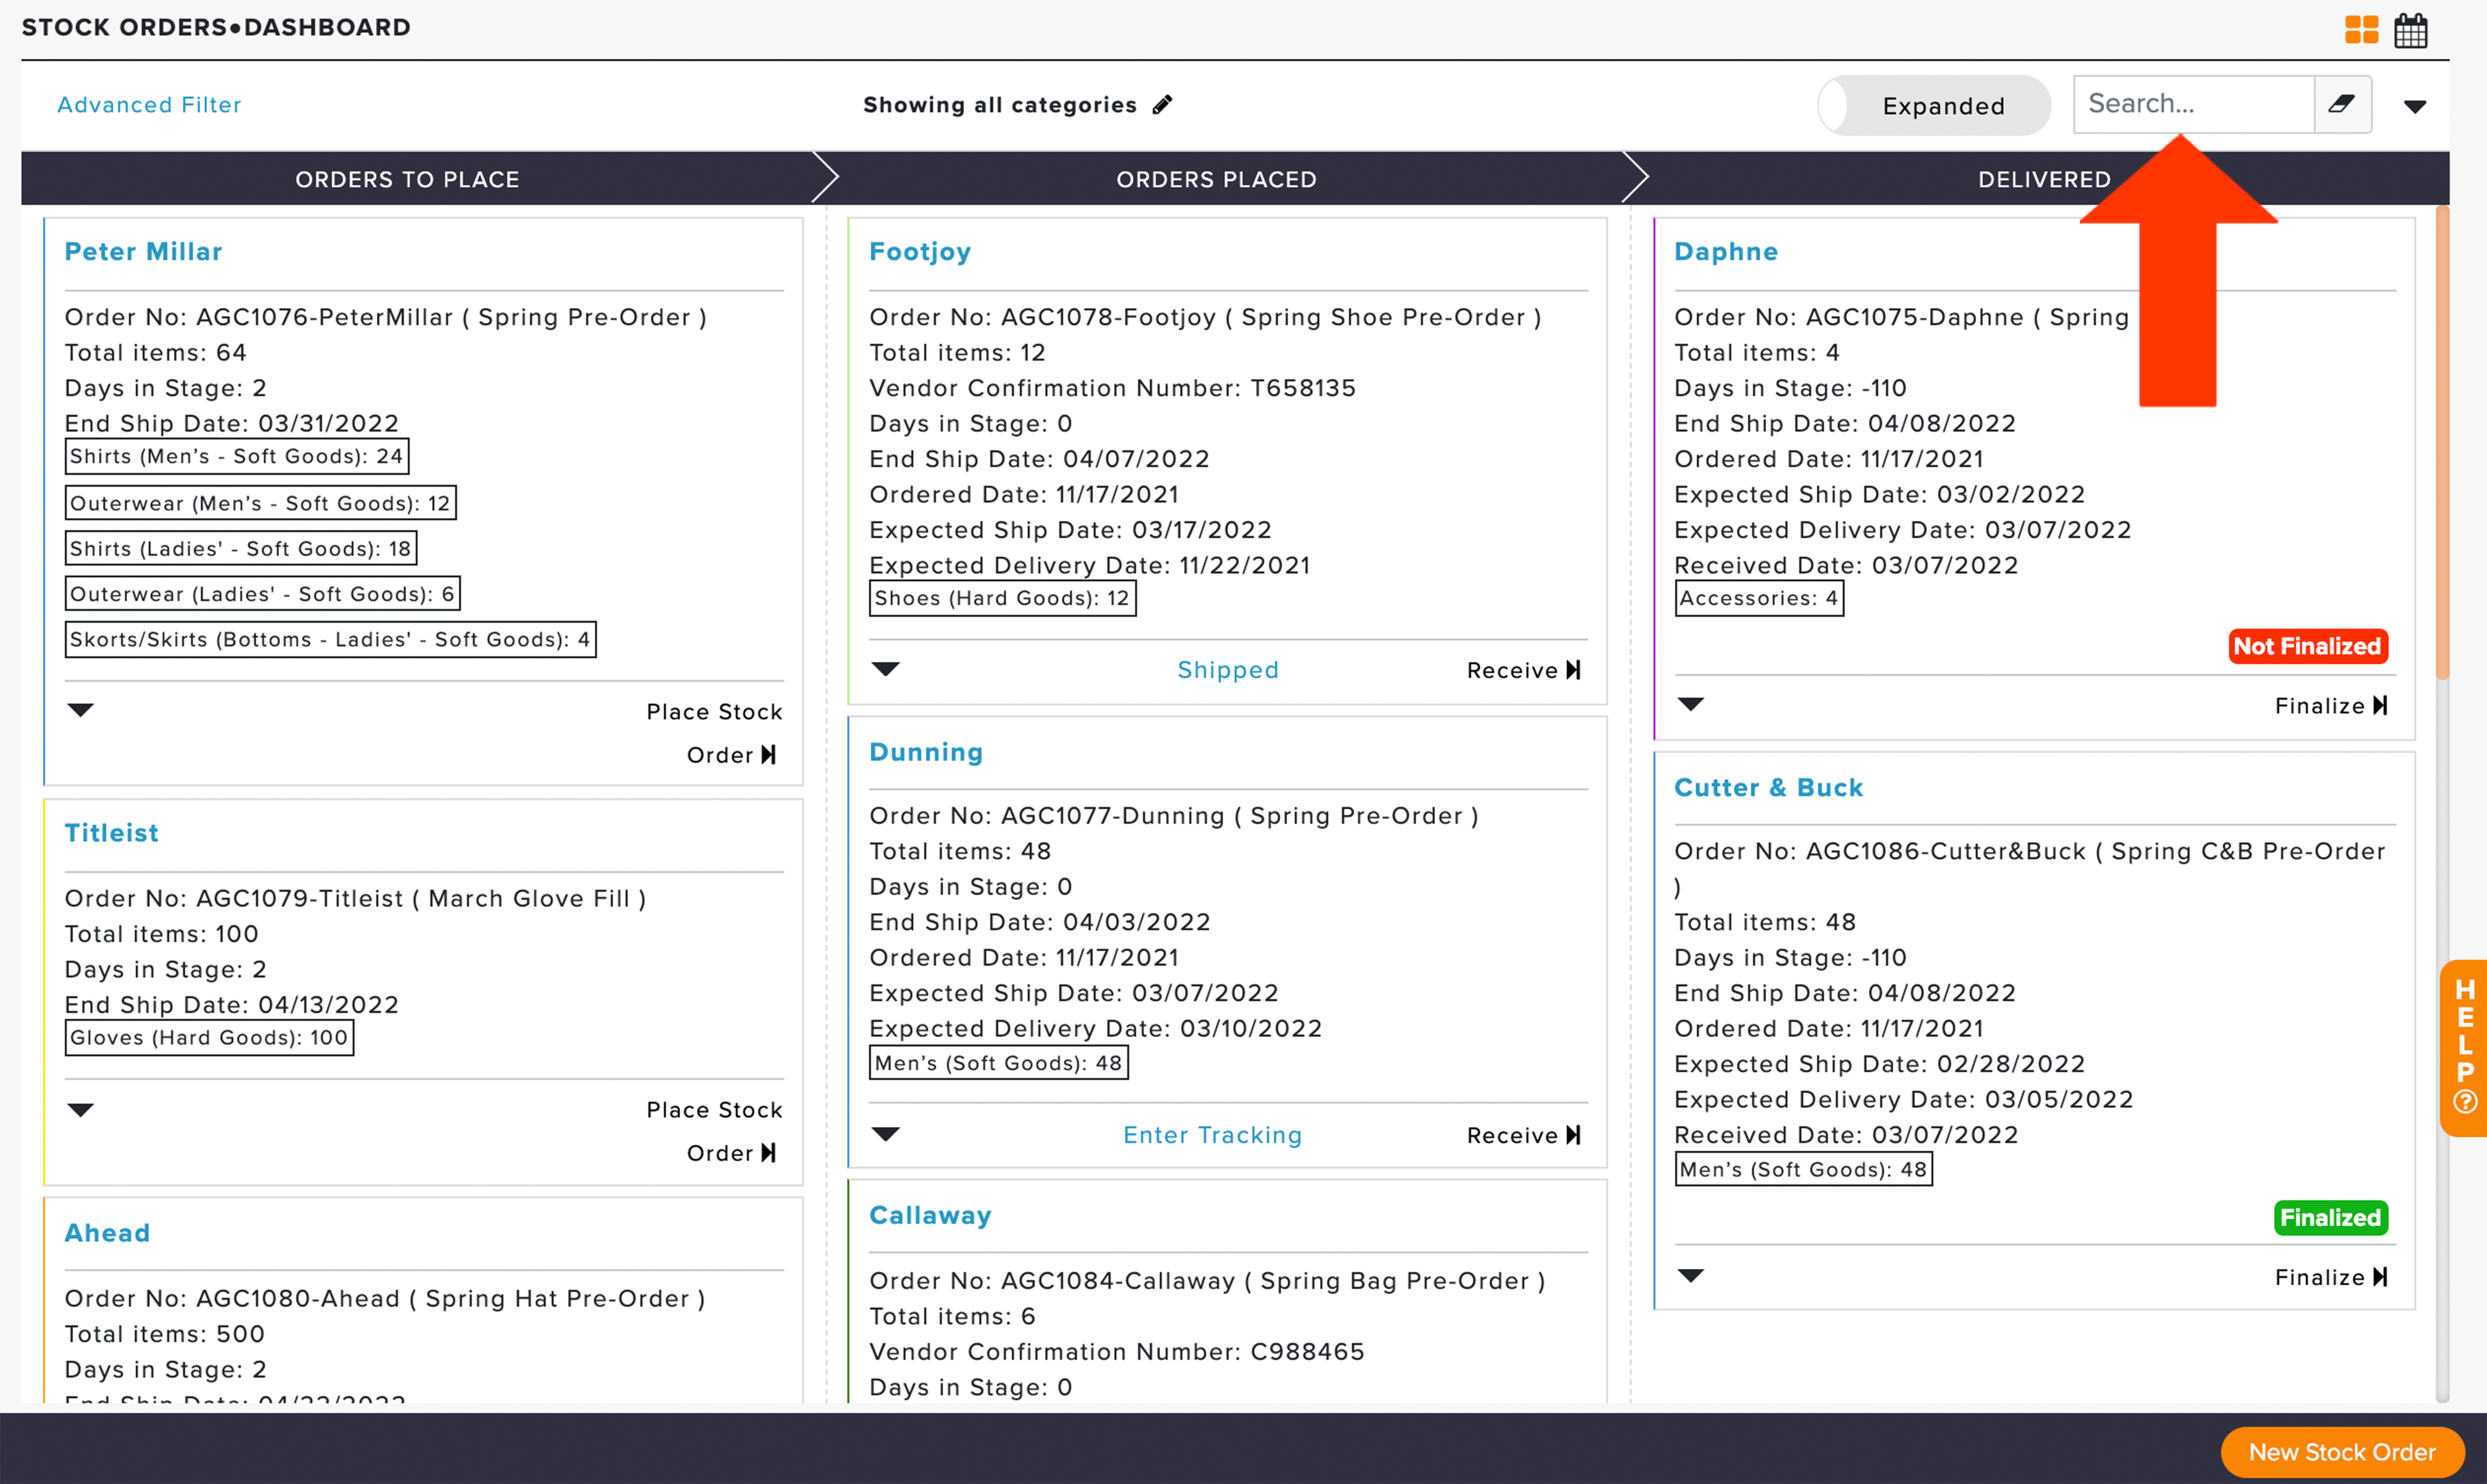
Task: Click the Showing all categories label
Action: [x=1000, y=105]
